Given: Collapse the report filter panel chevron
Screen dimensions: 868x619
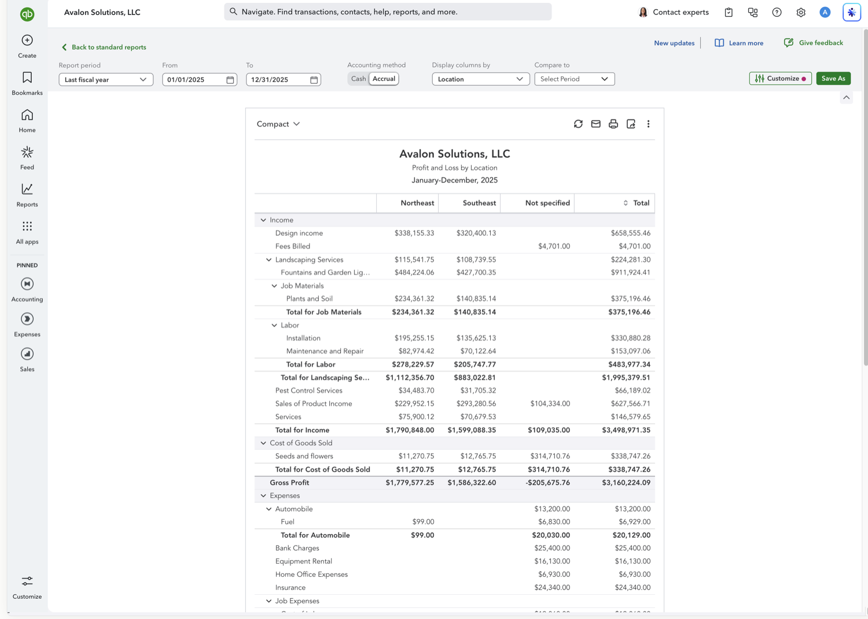Looking at the screenshot, I should click(x=847, y=98).
